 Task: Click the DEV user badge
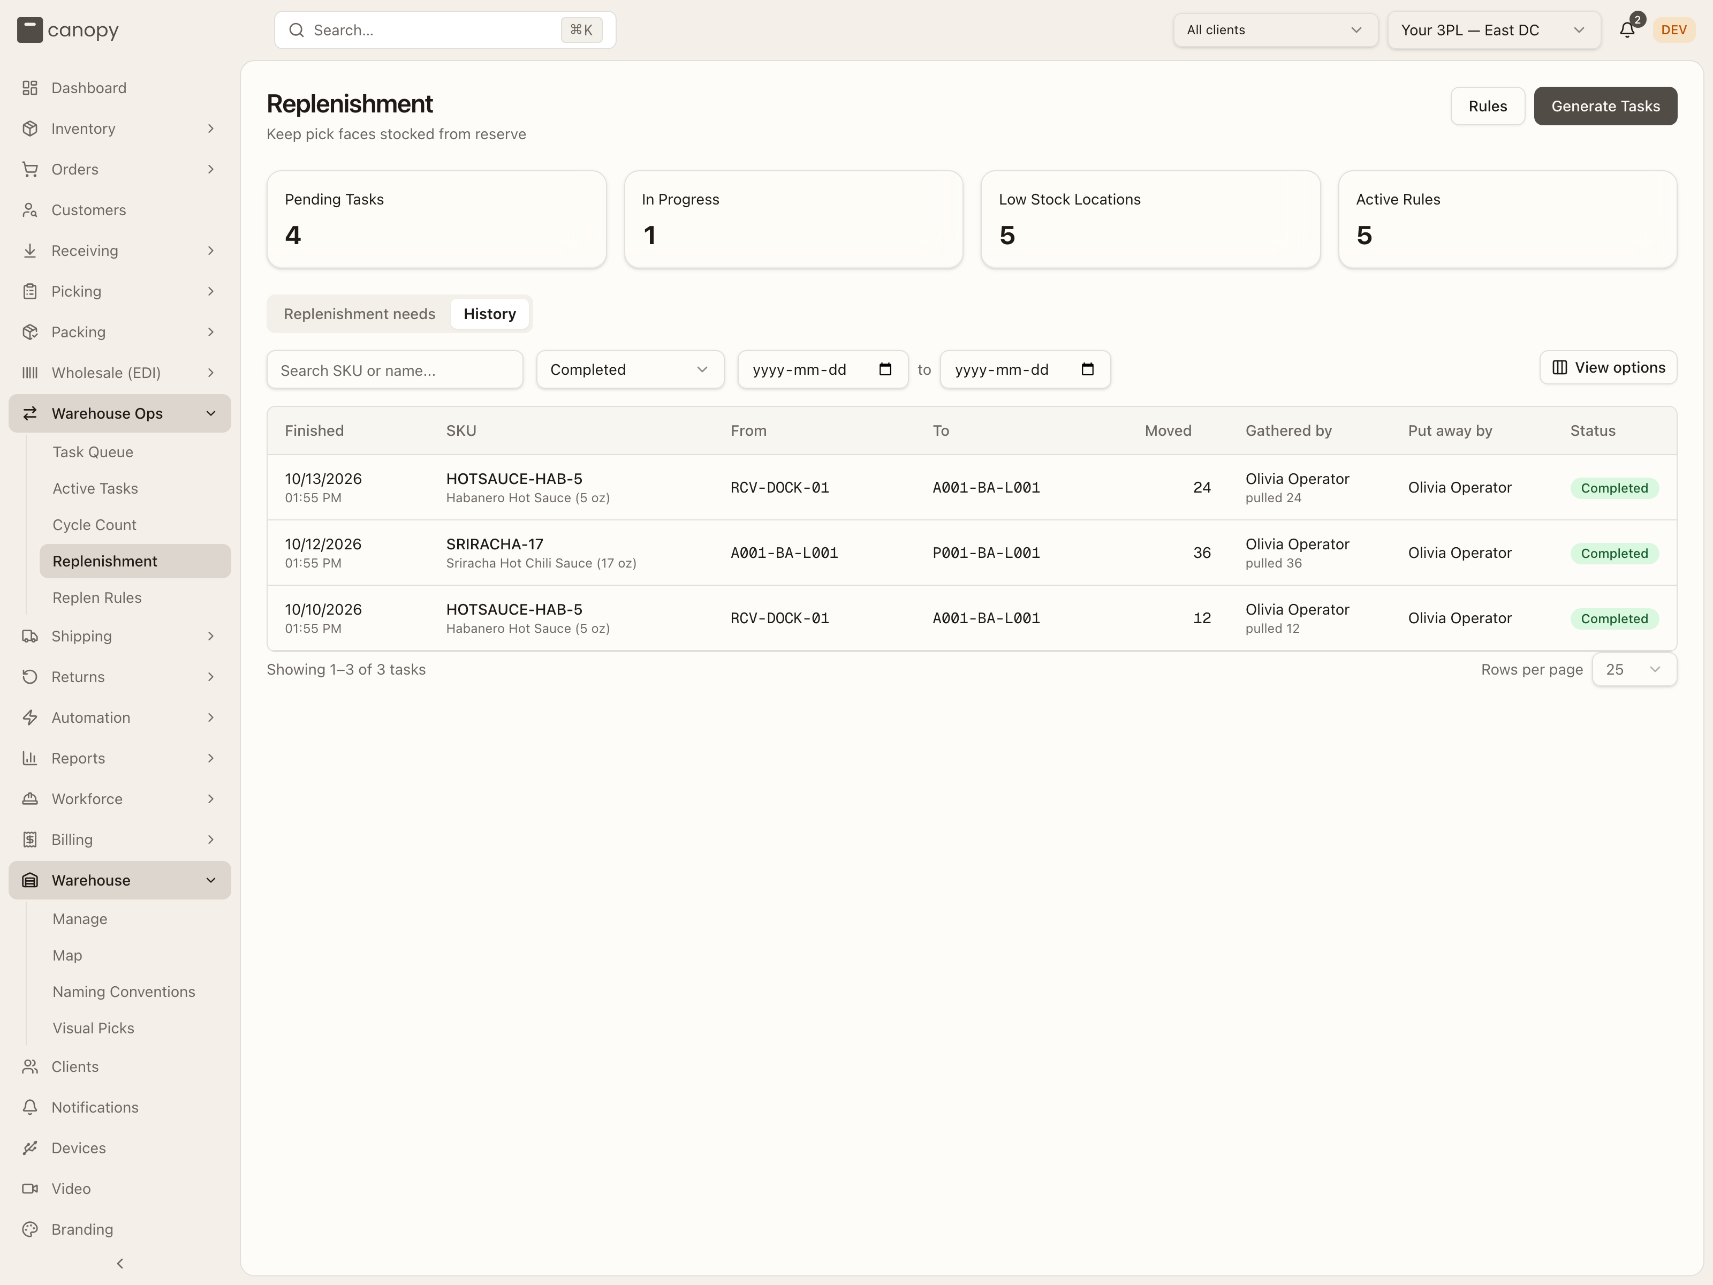1673,30
